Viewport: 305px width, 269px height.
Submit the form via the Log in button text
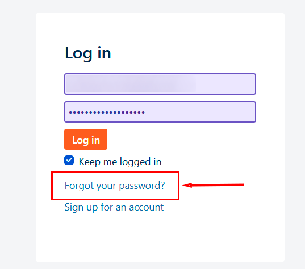pos(86,140)
